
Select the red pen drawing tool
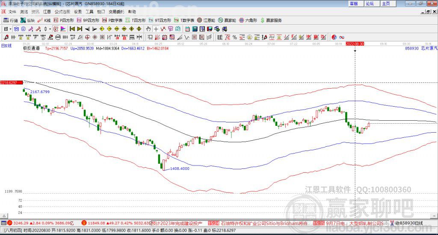[6, 37]
